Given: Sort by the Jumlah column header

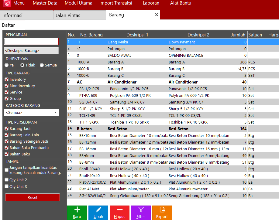Looking at the screenshot, I should point(238,35).
